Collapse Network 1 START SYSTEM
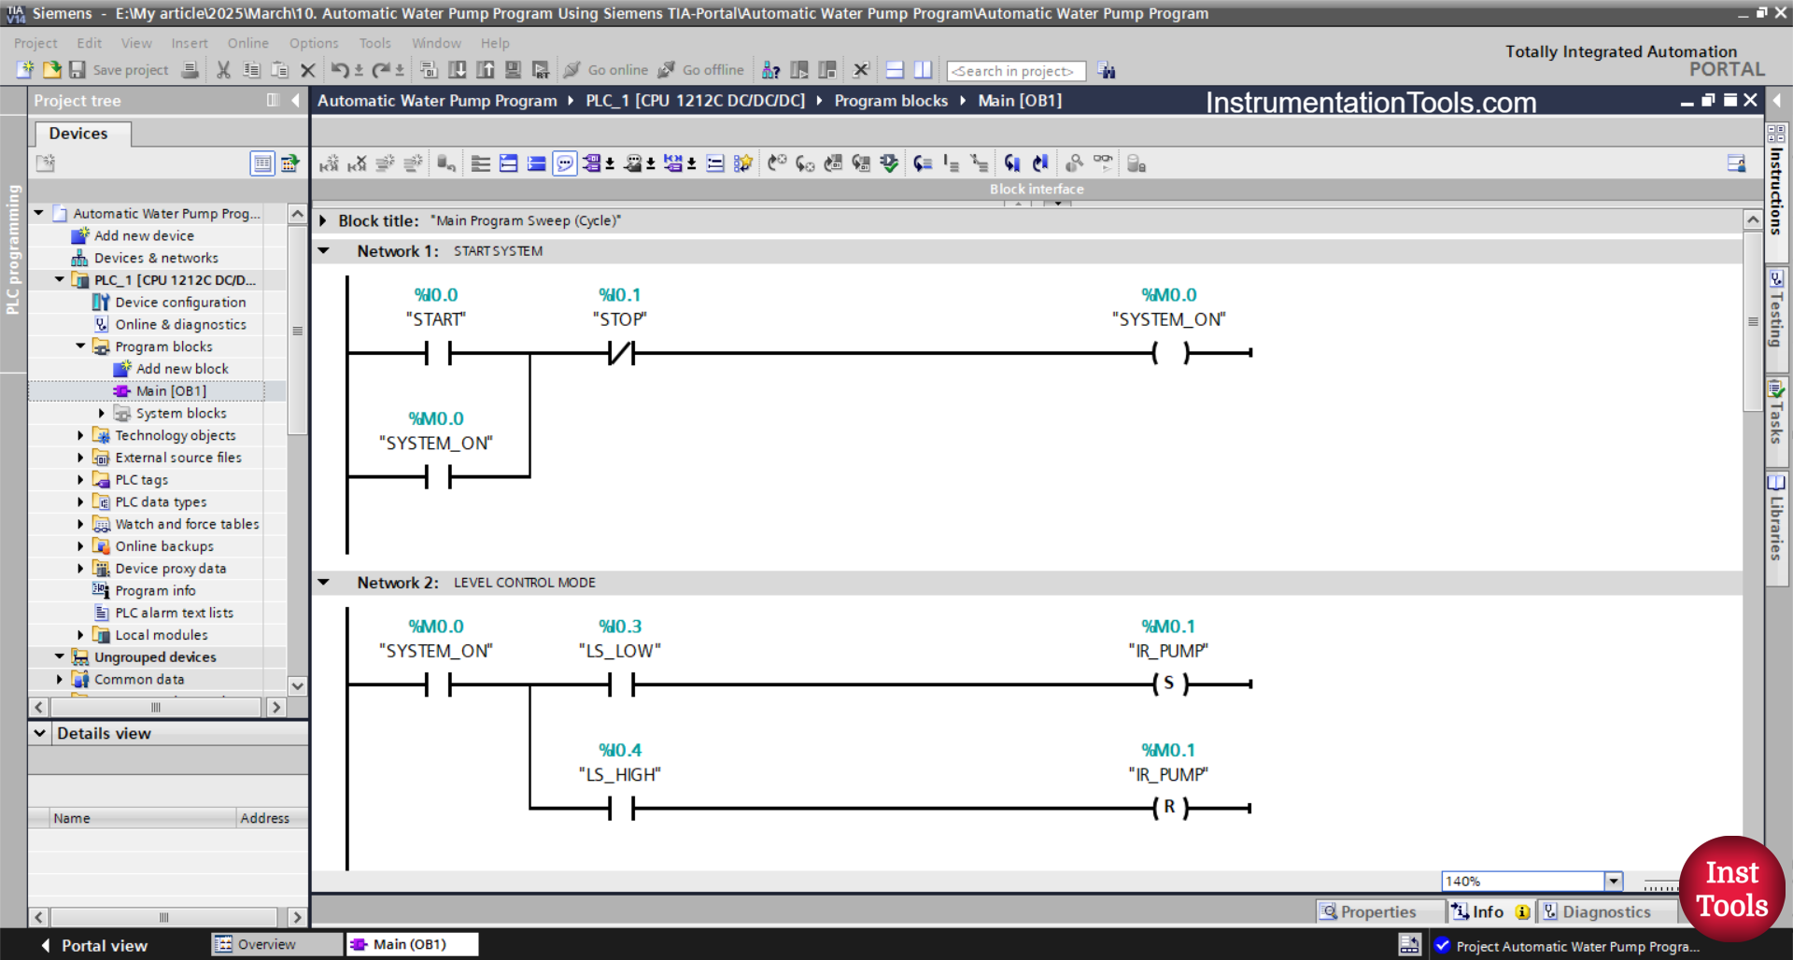Viewport: 1793px width, 960px height. coord(324,251)
